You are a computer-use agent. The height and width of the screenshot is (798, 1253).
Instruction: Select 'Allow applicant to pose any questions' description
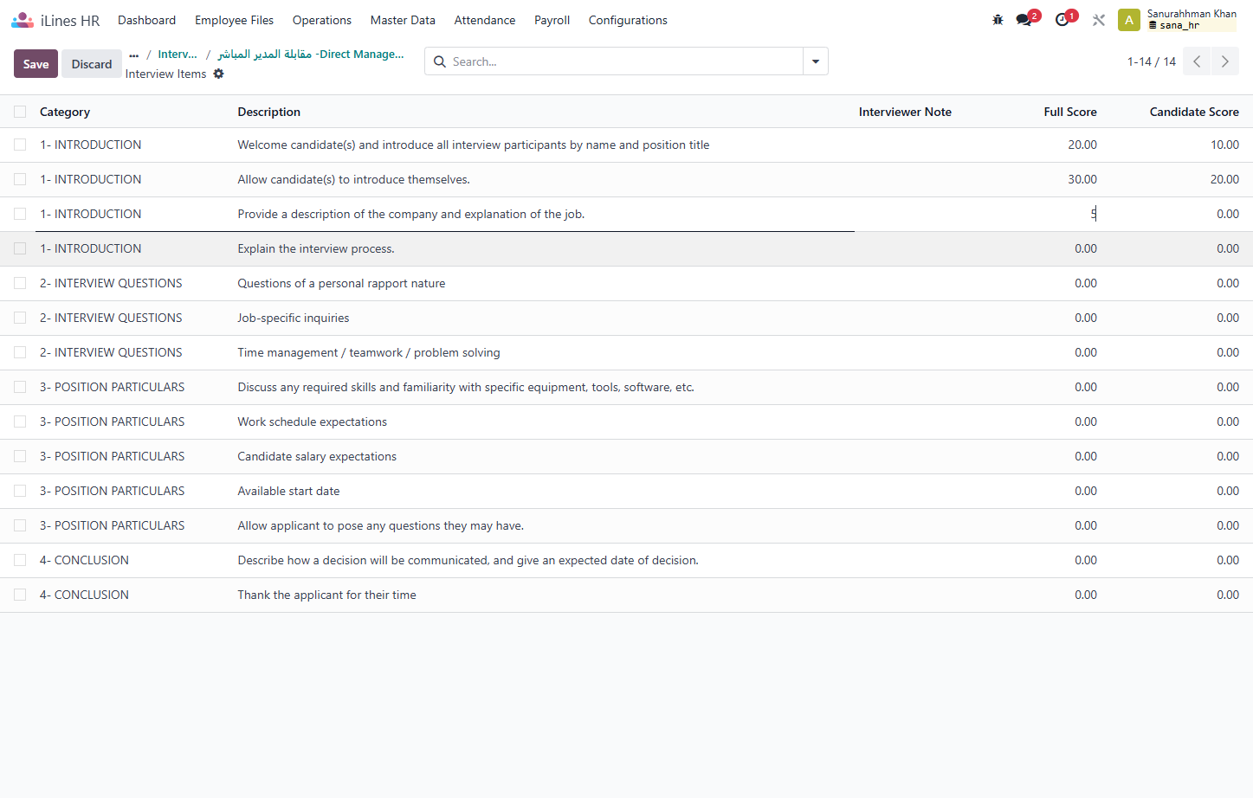pyautogui.click(x=381, y=525)
